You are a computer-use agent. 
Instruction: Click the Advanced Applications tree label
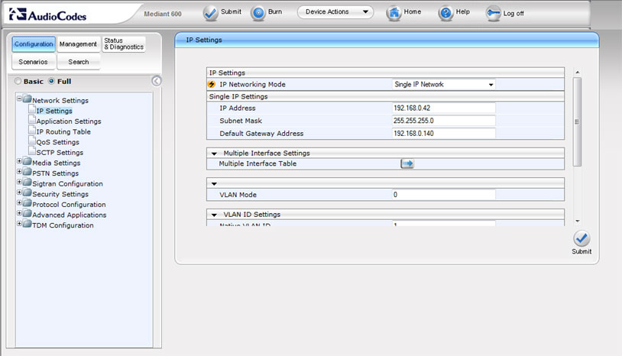(70, 215)
